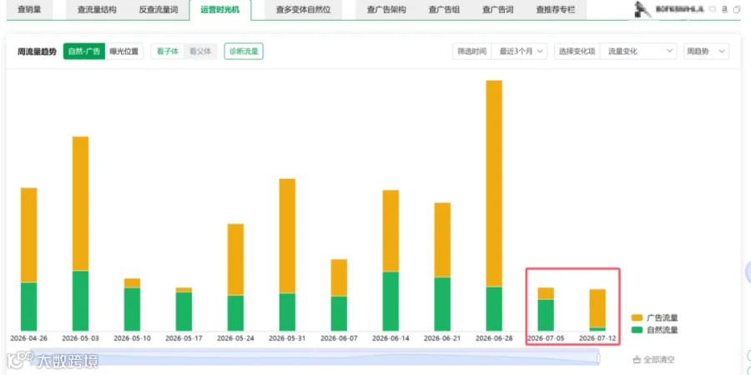The image size is (751, 375).
Task: Open the 查广告组 tab
Action: click(444, 9)
